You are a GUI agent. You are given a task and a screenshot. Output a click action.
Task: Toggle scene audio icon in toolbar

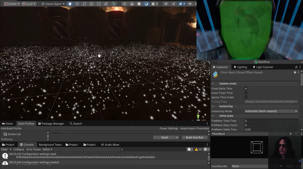[x=173, y=4]
